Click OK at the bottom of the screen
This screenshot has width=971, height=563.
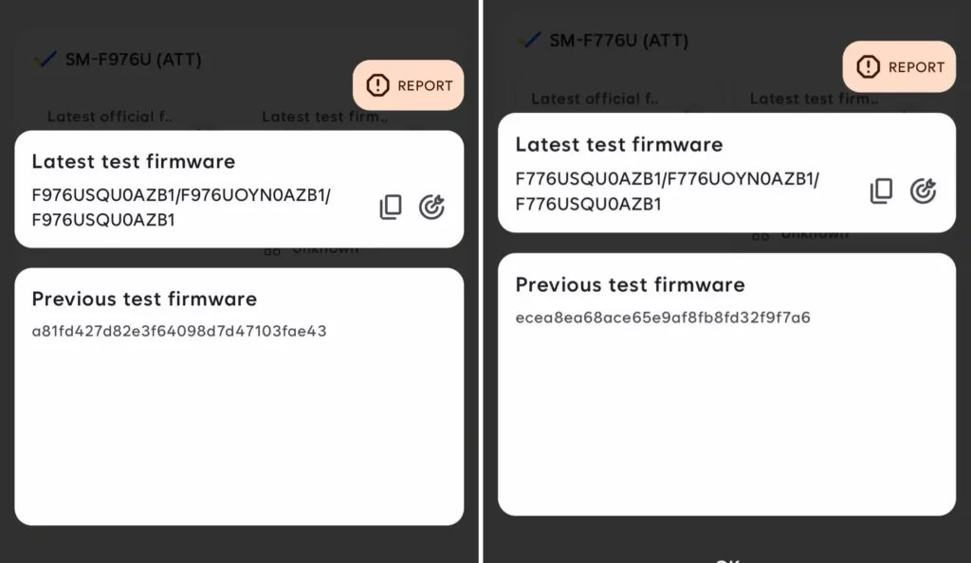point(727,557)
